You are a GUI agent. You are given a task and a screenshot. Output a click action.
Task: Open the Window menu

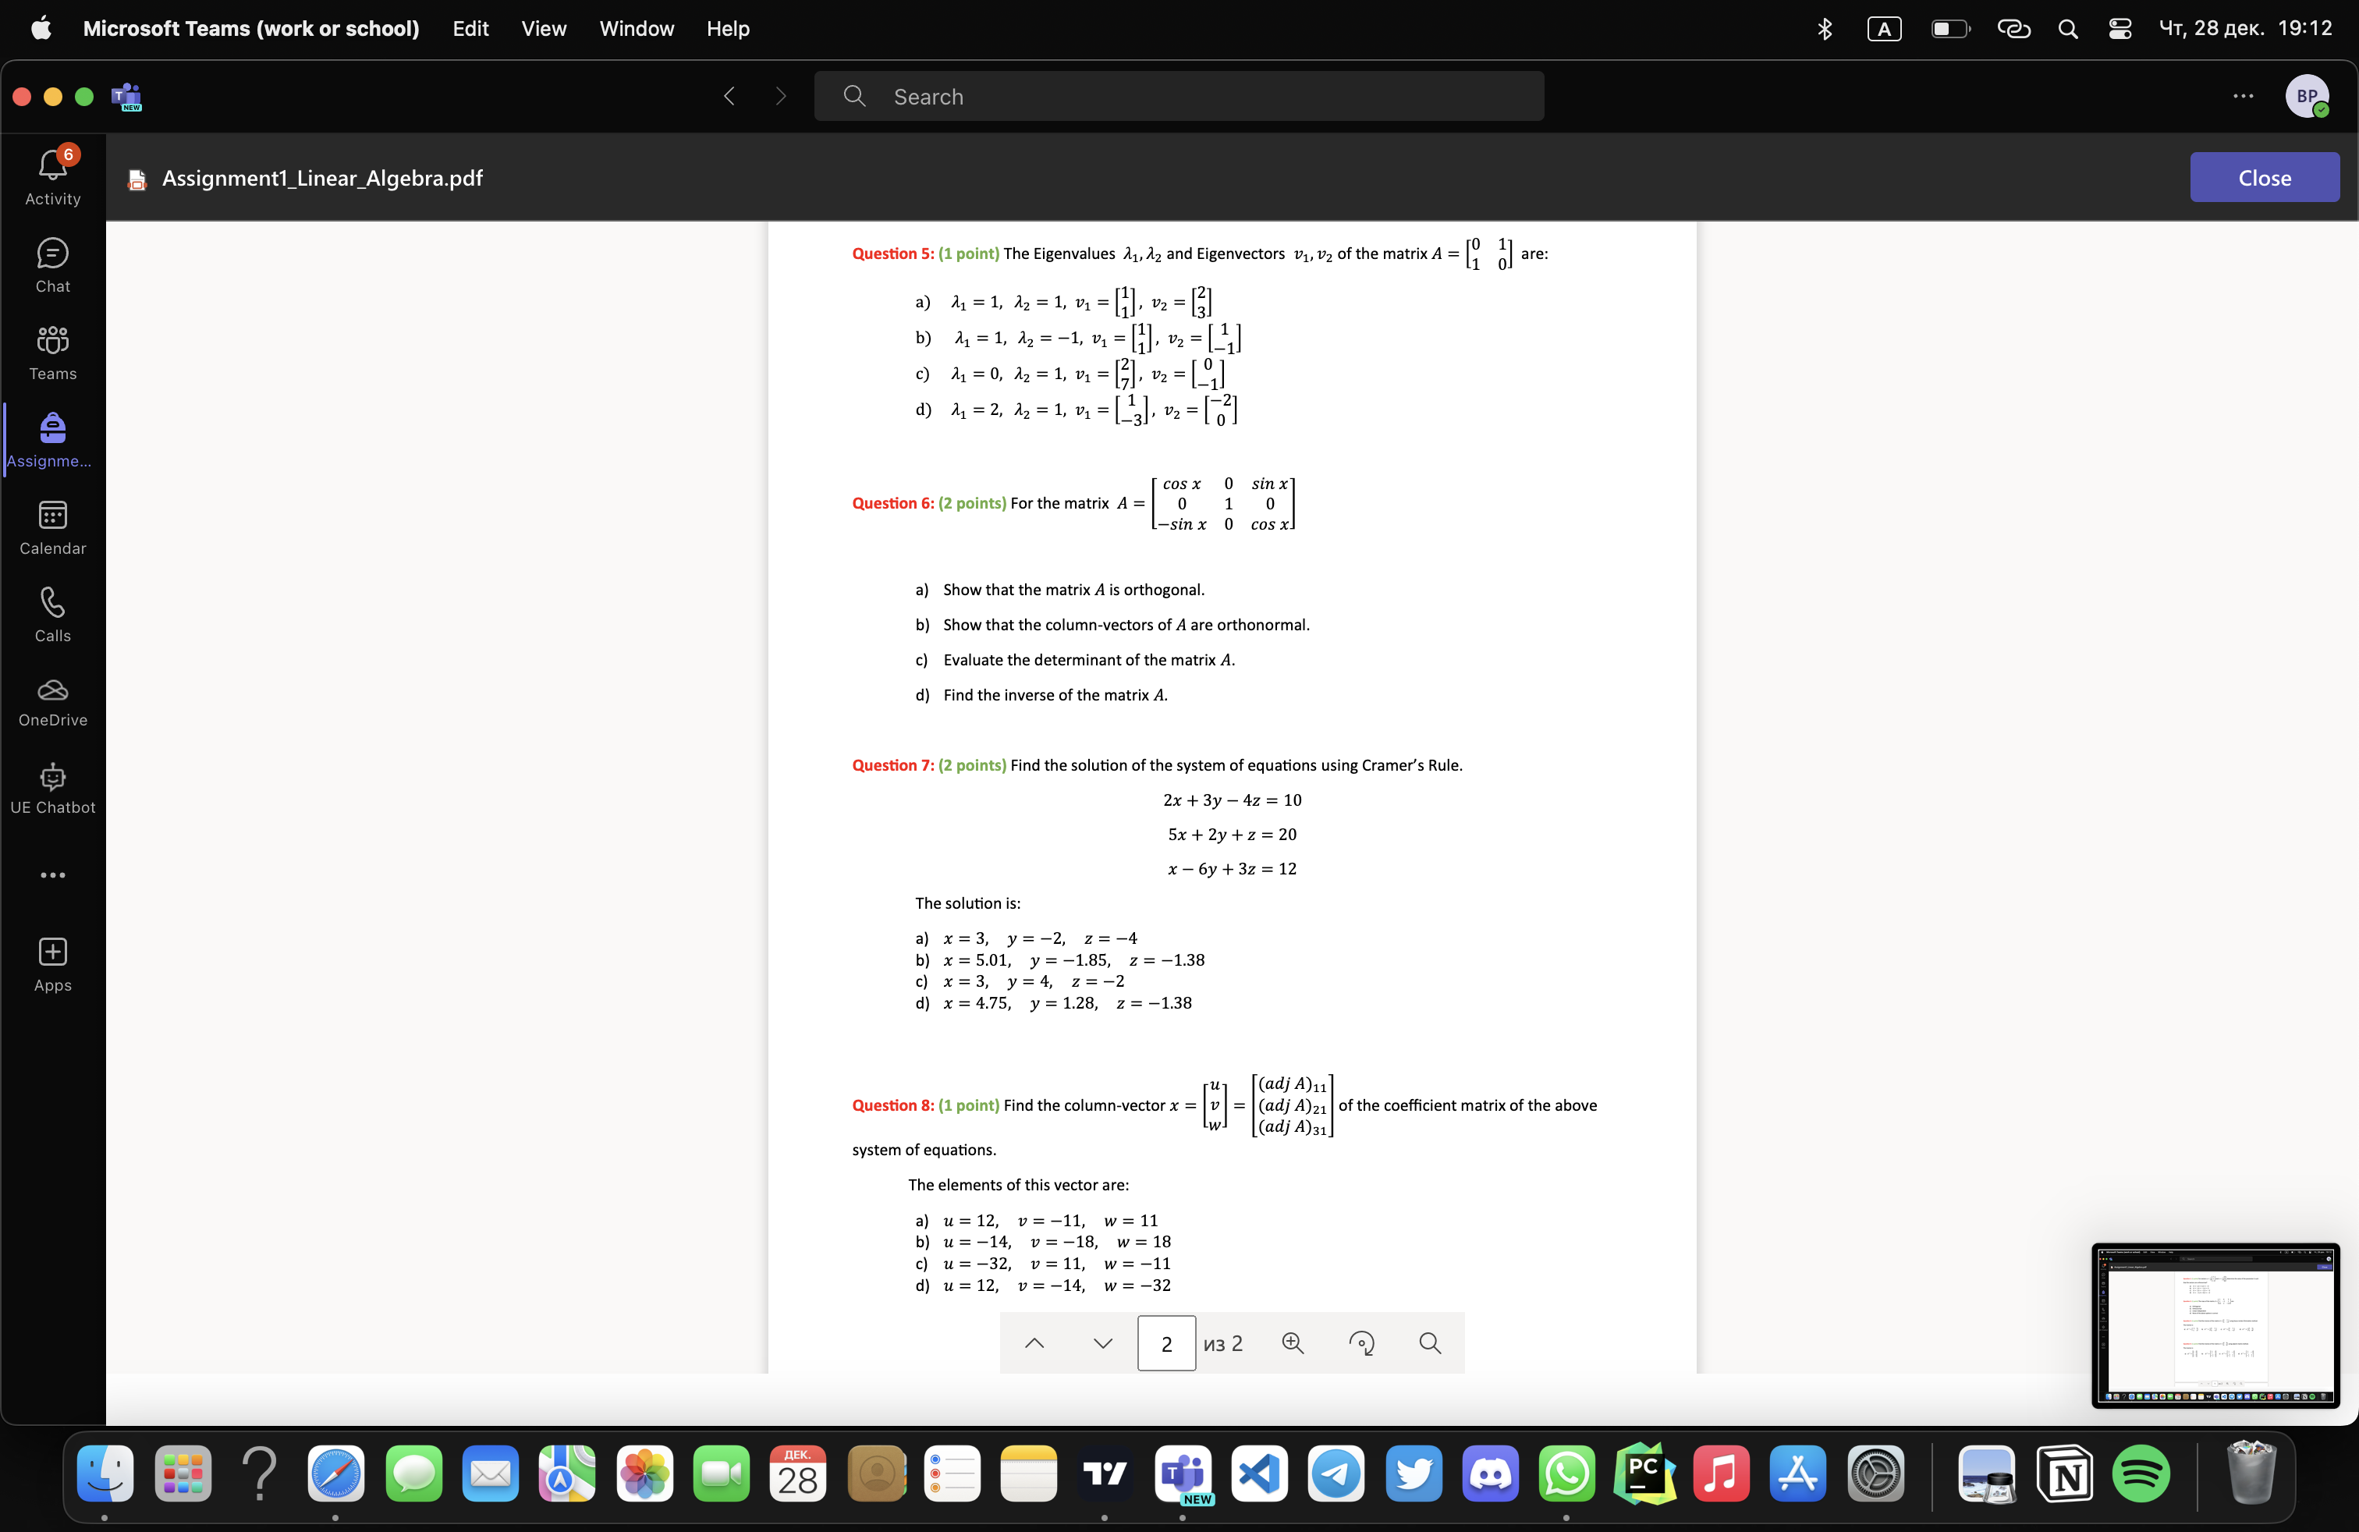[x=635, y=28]
